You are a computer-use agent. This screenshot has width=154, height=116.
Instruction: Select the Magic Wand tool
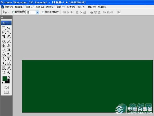click(x=9, y=32)
